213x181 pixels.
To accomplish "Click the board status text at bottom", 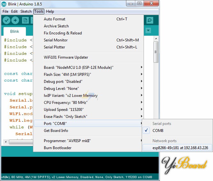I will [x=77, y=177].
